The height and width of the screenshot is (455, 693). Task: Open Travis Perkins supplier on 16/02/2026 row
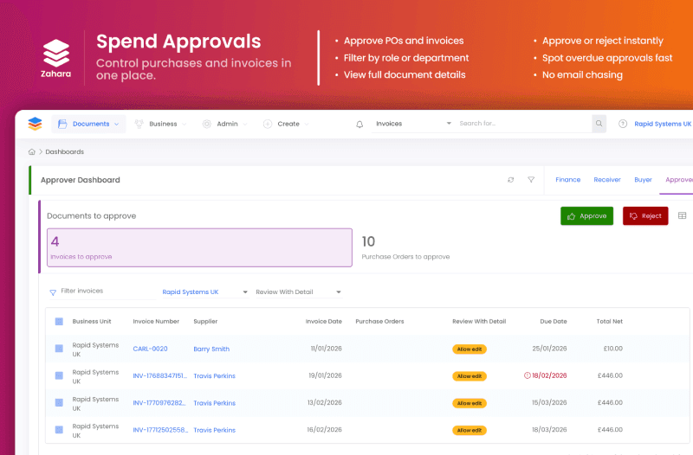click(214, 429)
